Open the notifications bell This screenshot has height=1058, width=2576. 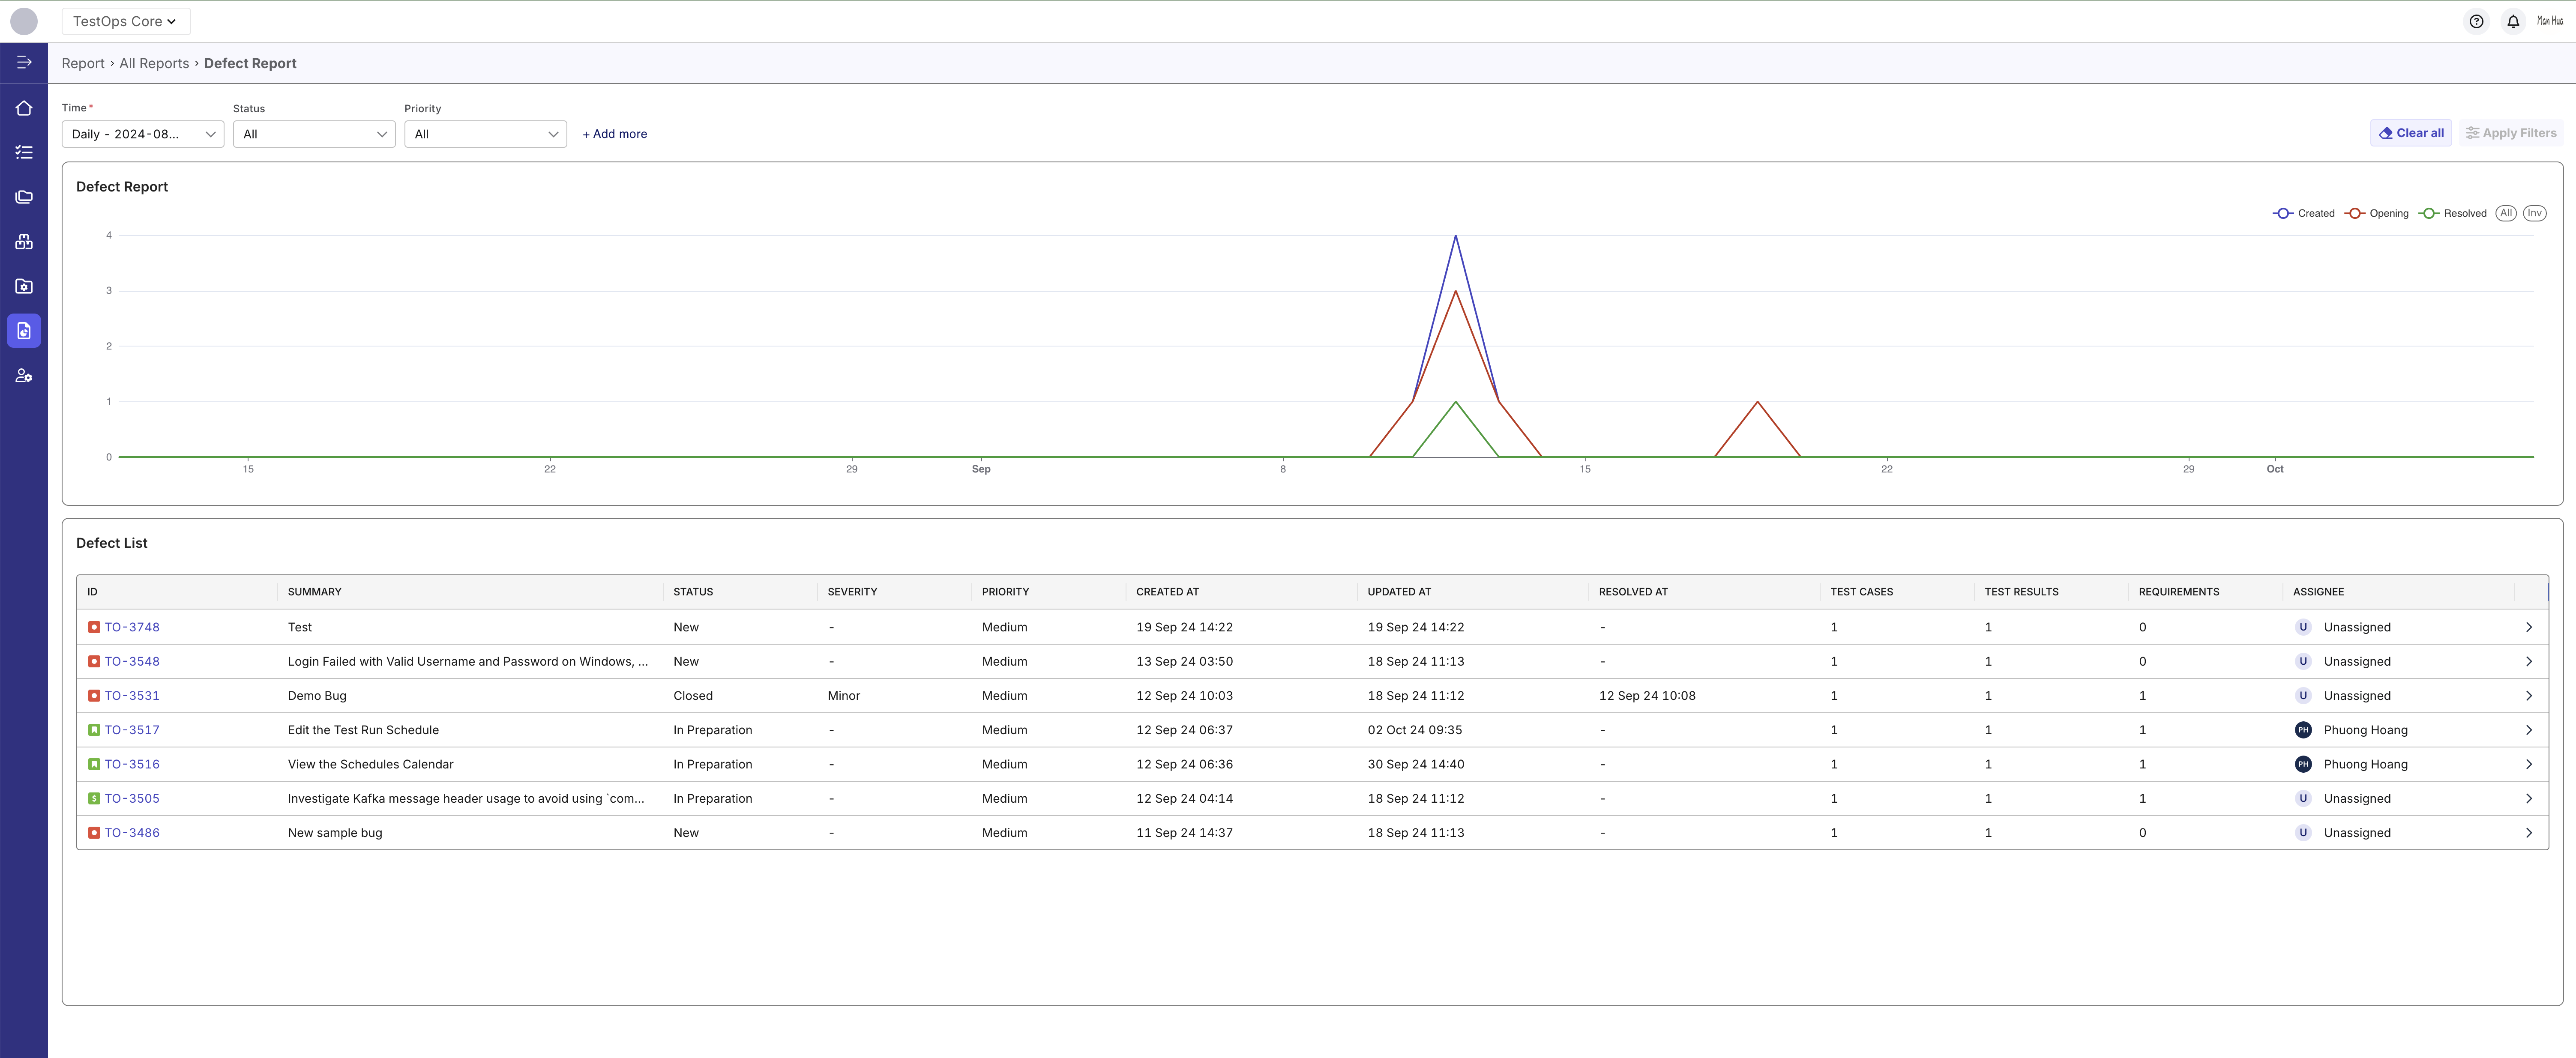2513,21
